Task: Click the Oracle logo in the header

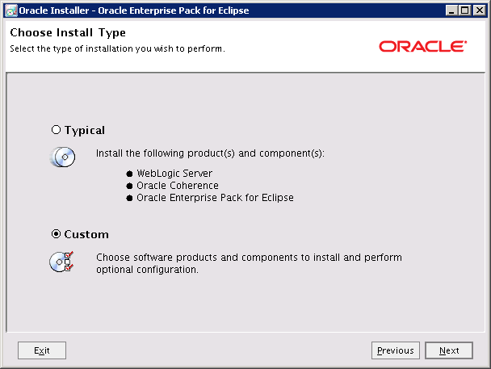Action: click(x=422, y=46)
